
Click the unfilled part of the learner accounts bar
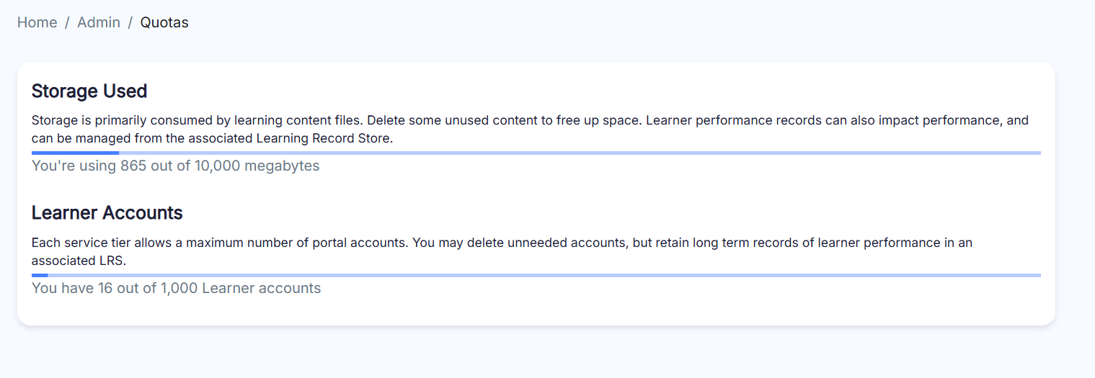[541, 275]
